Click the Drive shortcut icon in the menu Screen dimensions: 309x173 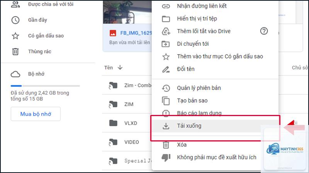[x=166, y=32]
